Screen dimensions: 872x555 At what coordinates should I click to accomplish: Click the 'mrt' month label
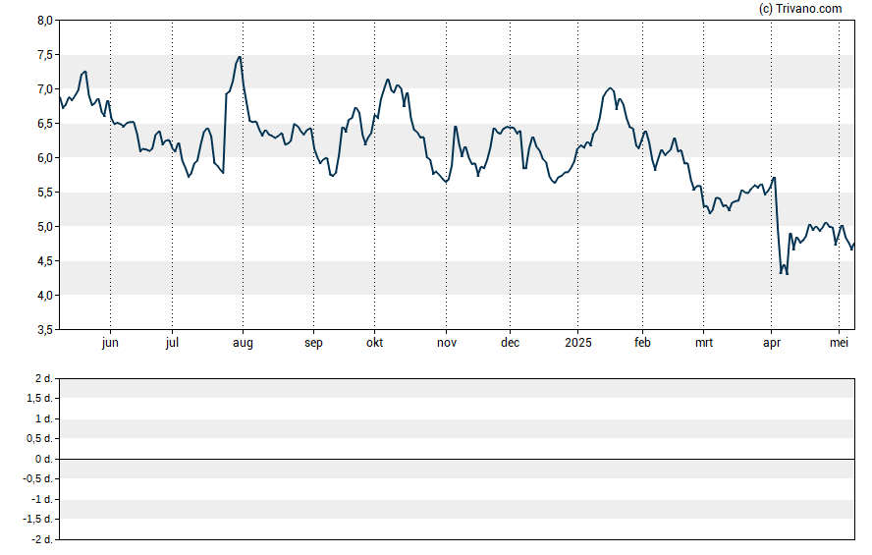click(703, 343)
